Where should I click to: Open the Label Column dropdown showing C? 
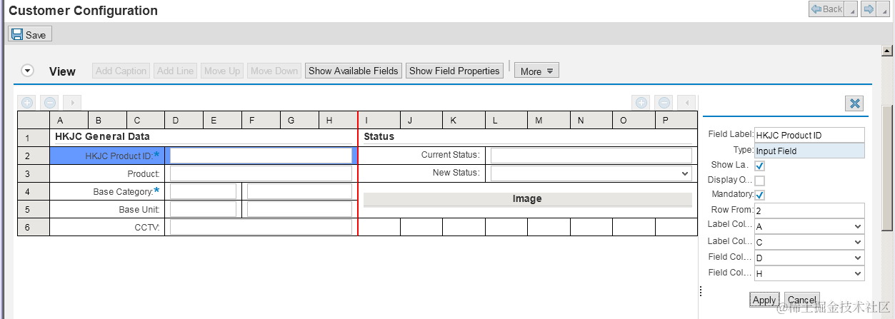pos(809,242)
